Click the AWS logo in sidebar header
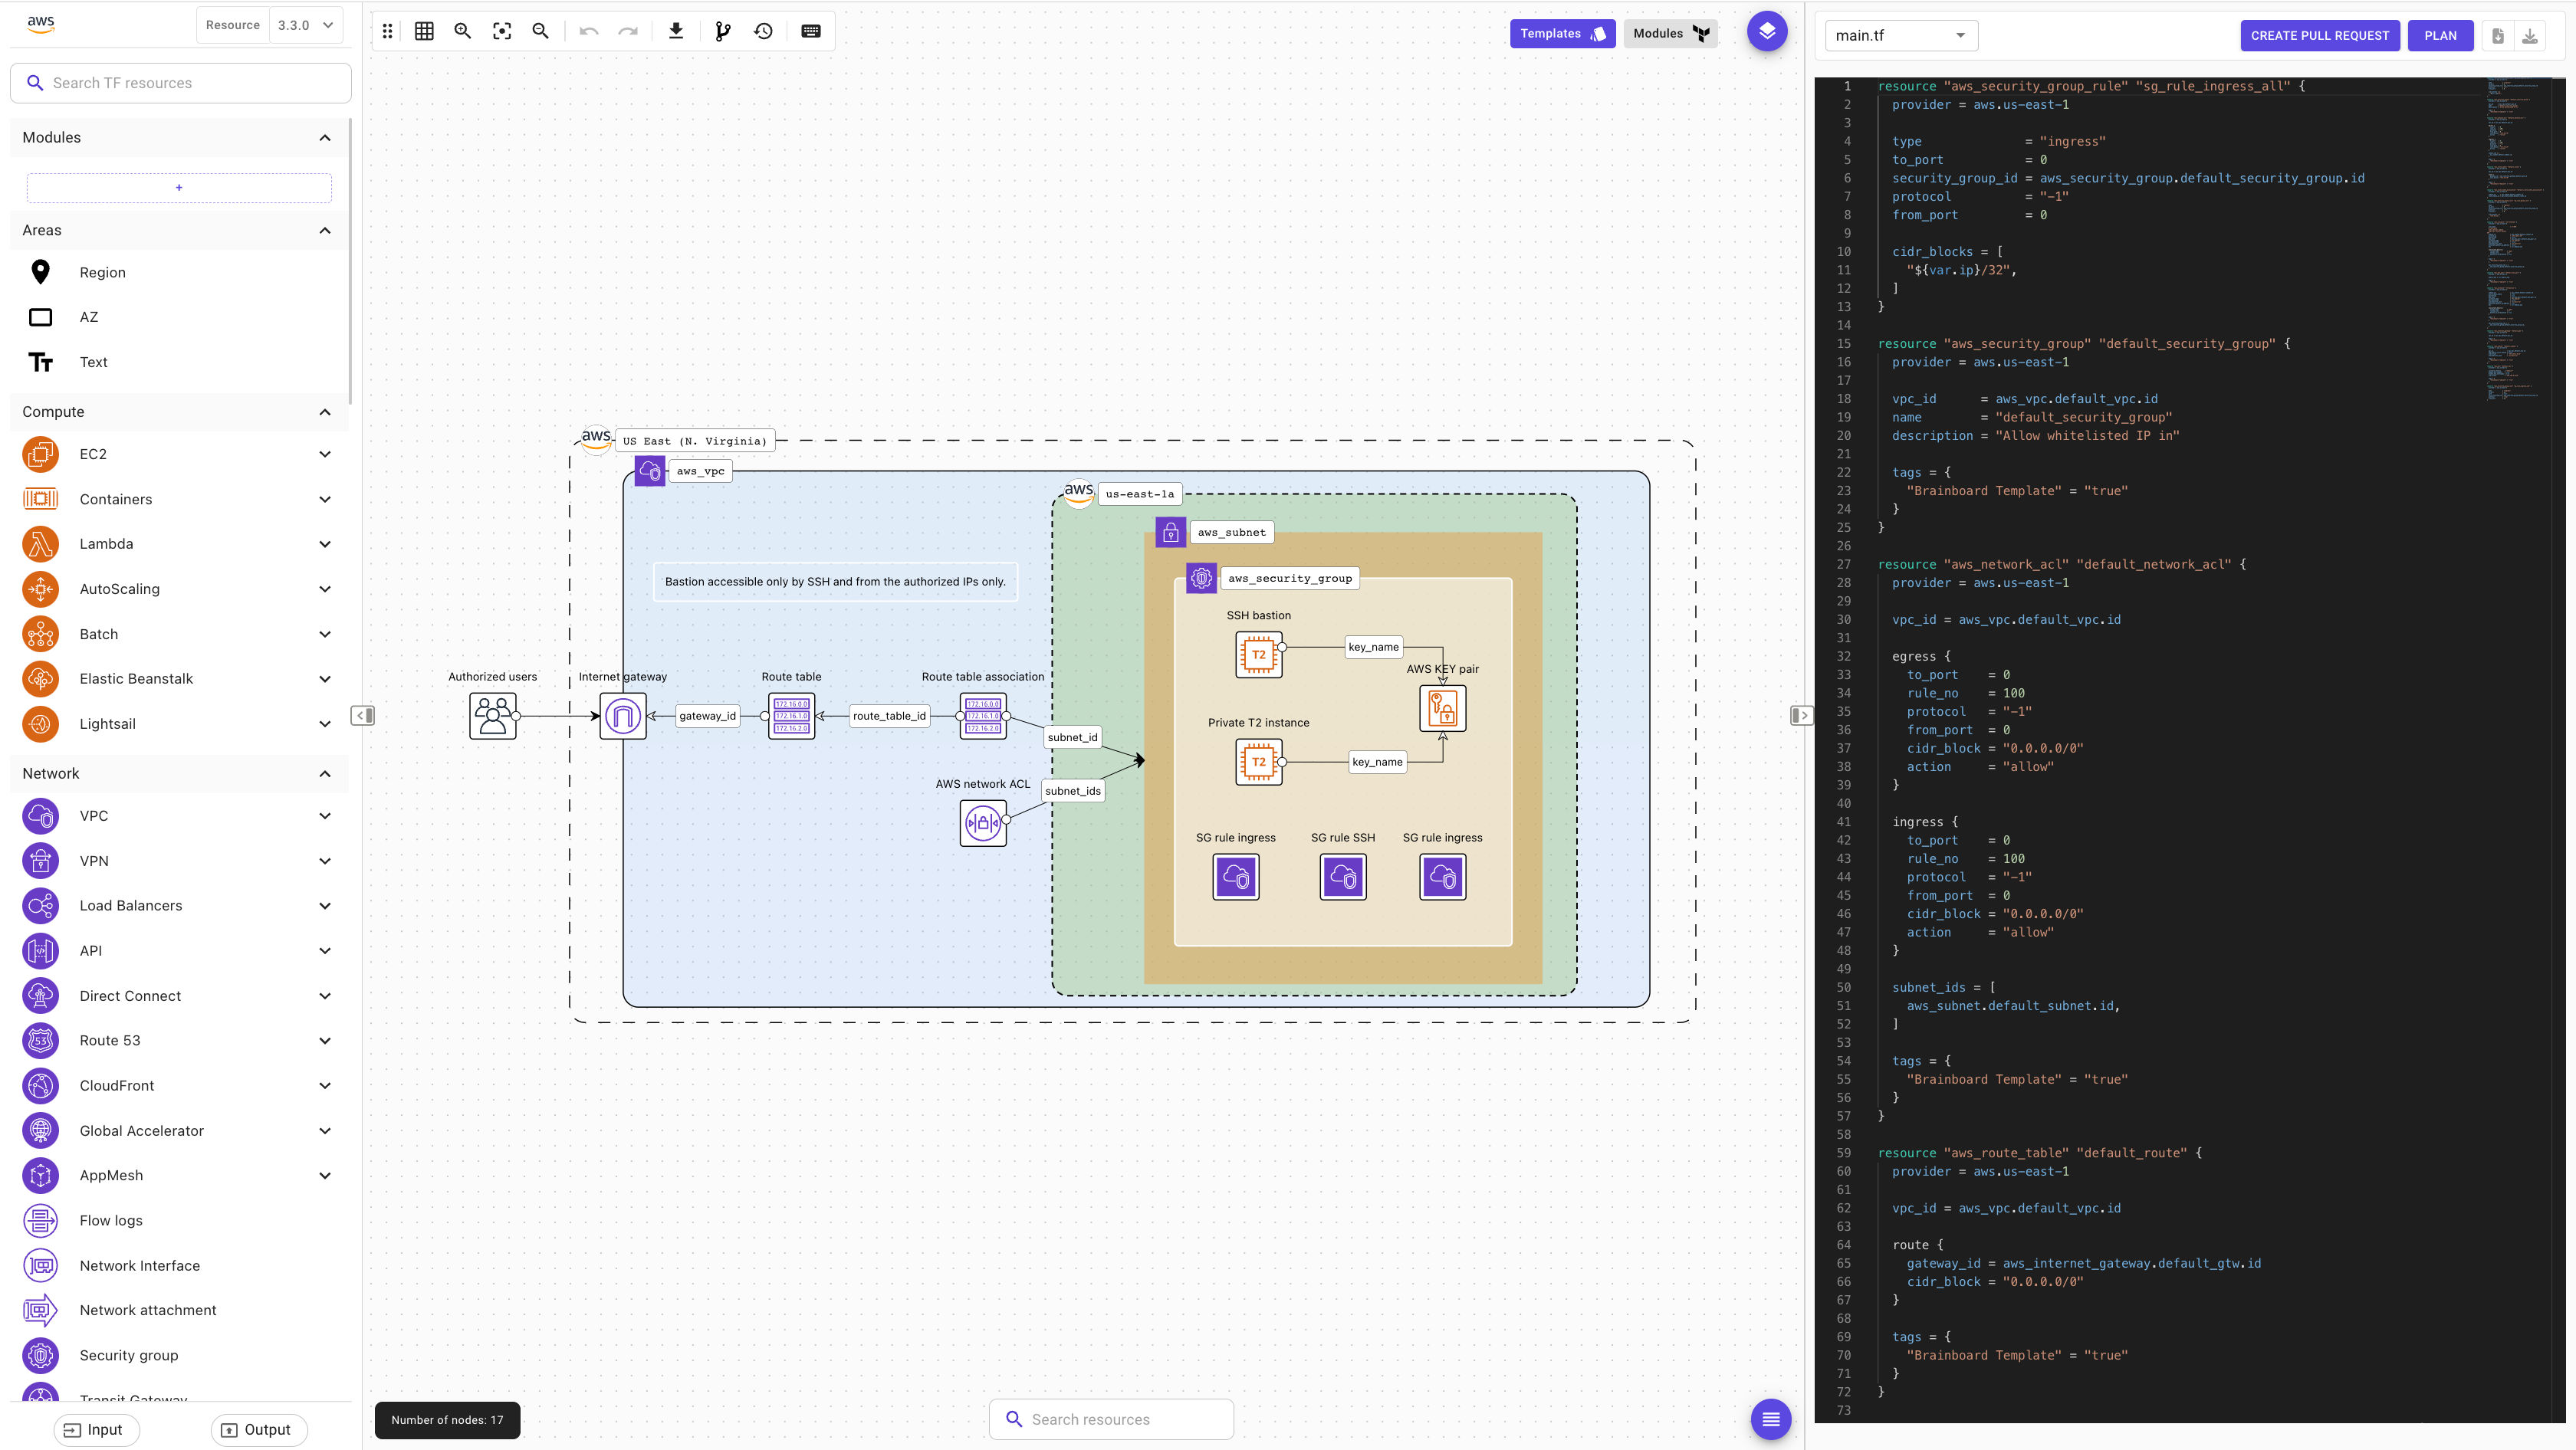The image size is (2576, 1450). tap(41, 24)
